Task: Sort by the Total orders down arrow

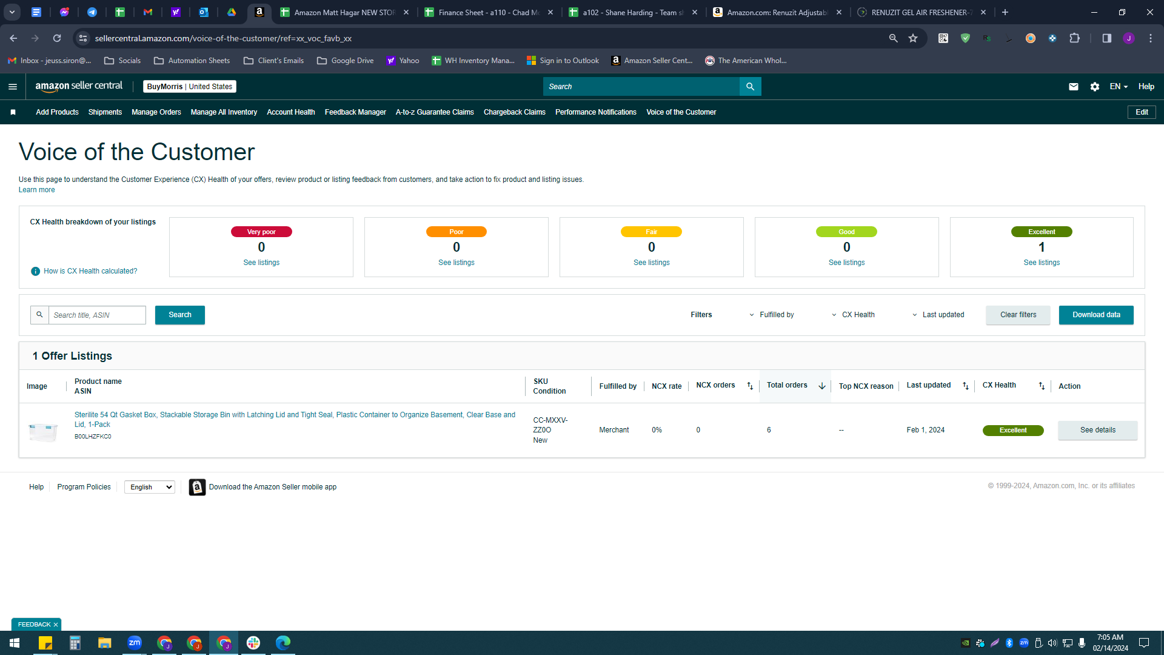Action: (x=822, y=386)
